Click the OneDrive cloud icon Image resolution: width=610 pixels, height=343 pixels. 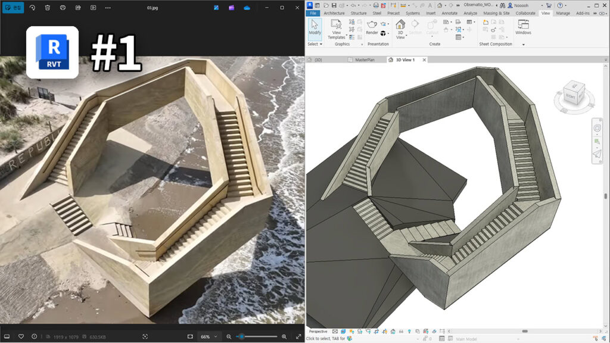[247, 8]
